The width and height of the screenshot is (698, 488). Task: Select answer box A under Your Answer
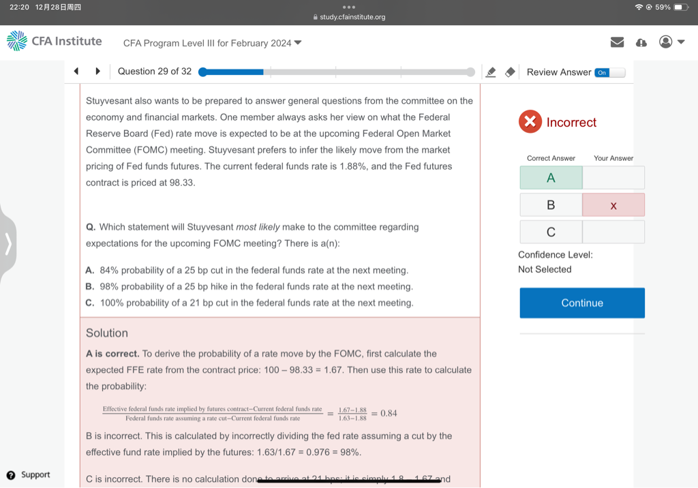(613, 178)
